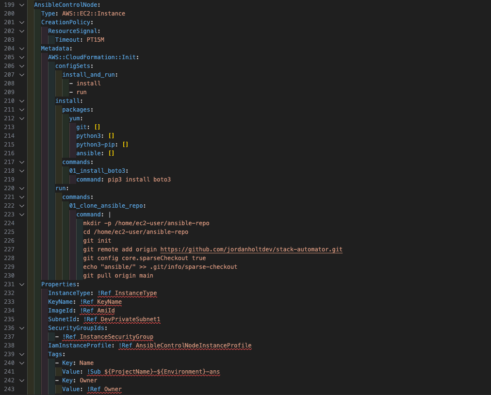Click 'cd /home/ec2-user/ansible-repo' line

135,232
